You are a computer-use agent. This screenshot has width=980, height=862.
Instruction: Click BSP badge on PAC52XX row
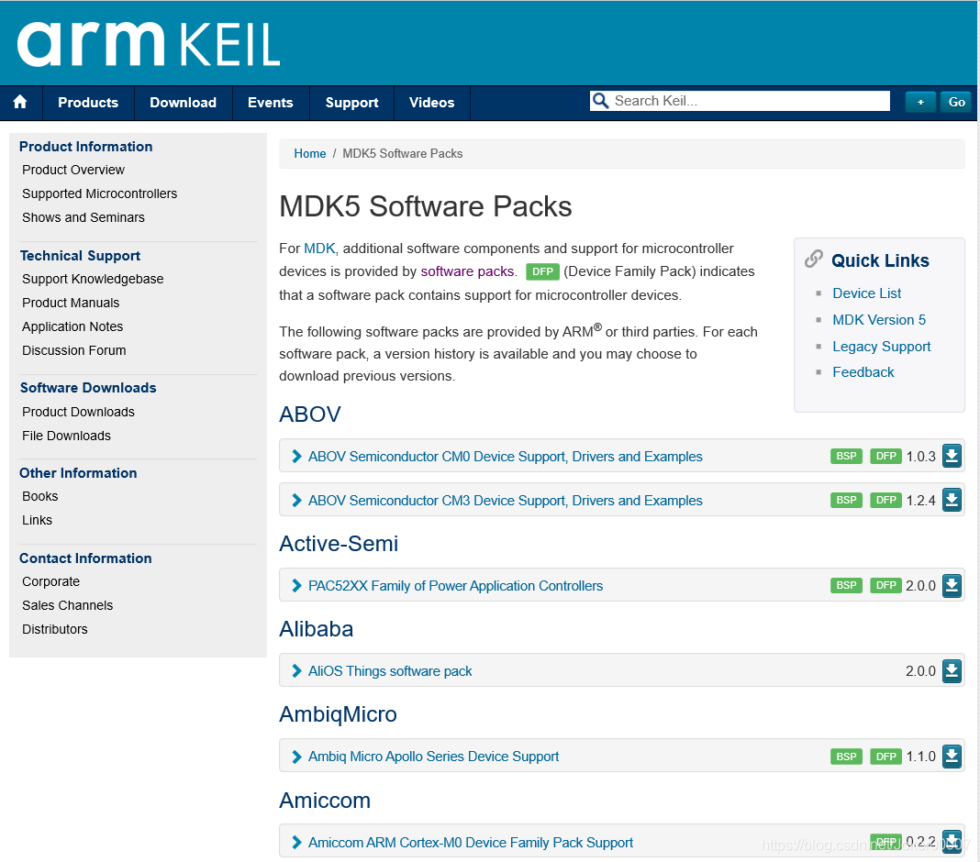point(846,585)
